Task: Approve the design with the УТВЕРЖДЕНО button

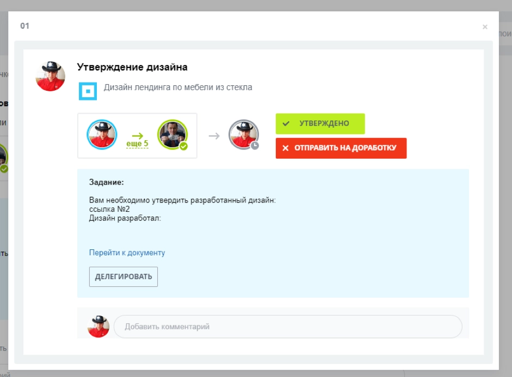Action: [x=321, y=124]
